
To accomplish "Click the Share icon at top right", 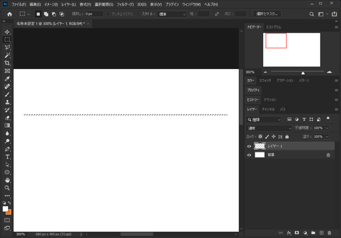I will [x=335, y=14].
